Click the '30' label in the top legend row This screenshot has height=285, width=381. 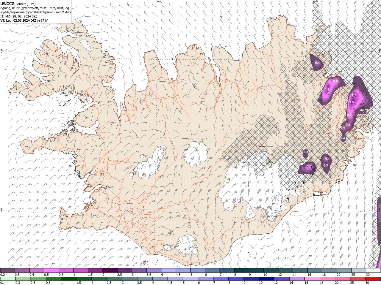(x=368, y=275)
